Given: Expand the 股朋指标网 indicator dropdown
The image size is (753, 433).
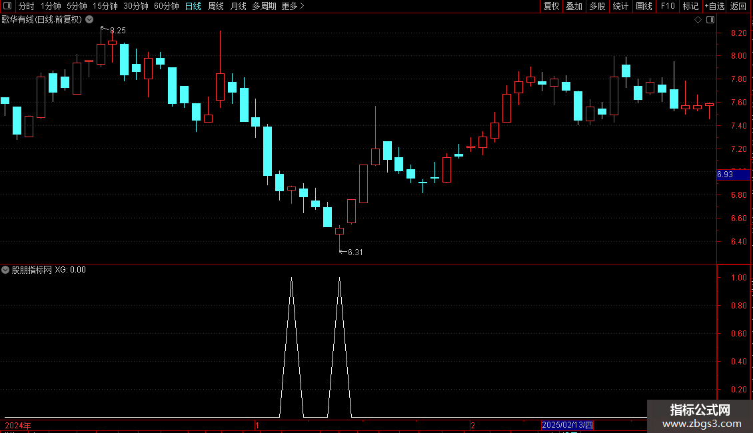Looking at the screenshot, I should (5, 270).
